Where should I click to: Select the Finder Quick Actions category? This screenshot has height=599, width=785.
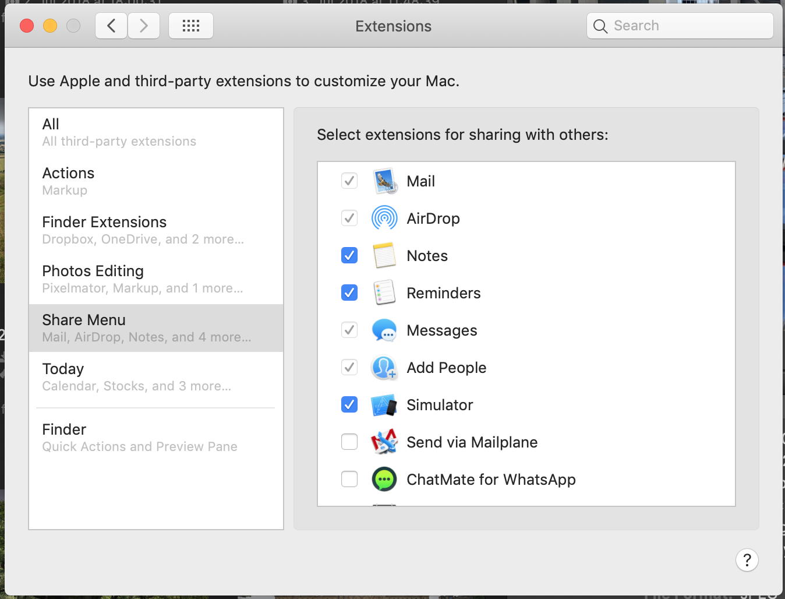[x=156, y=438]
